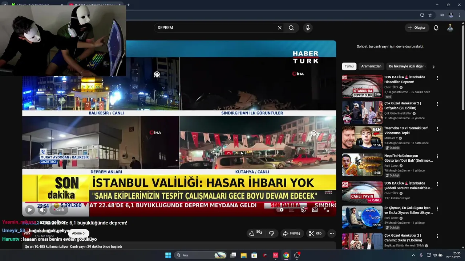This screenshot has height=261, width=465.
Task: Show hidden system tray icons
Action: [413, 255]
